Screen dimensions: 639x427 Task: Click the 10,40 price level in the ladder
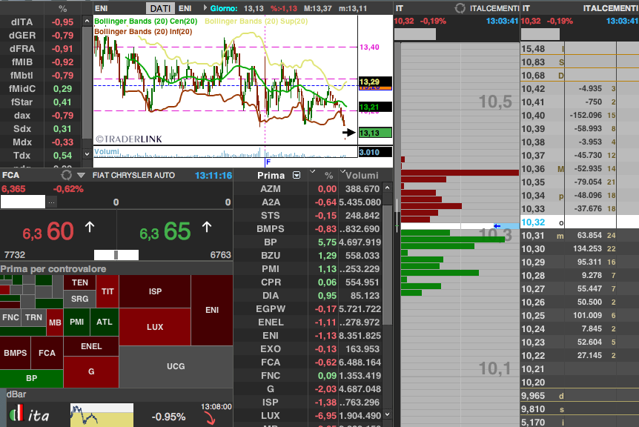(533, 116)
